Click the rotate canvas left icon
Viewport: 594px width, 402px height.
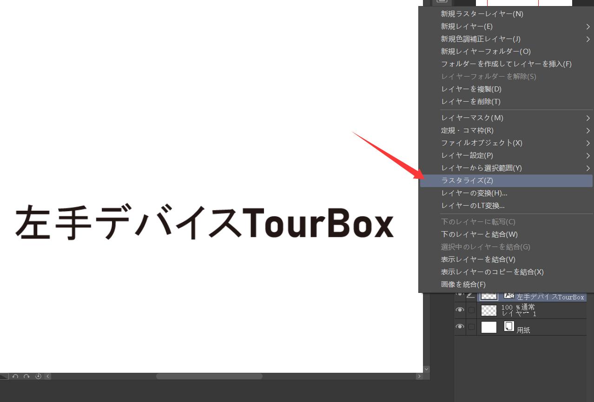[15, 376]
